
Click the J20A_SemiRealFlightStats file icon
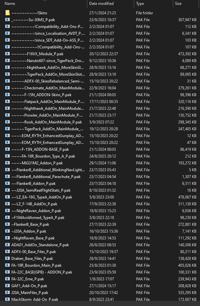(x=8, y=190)
